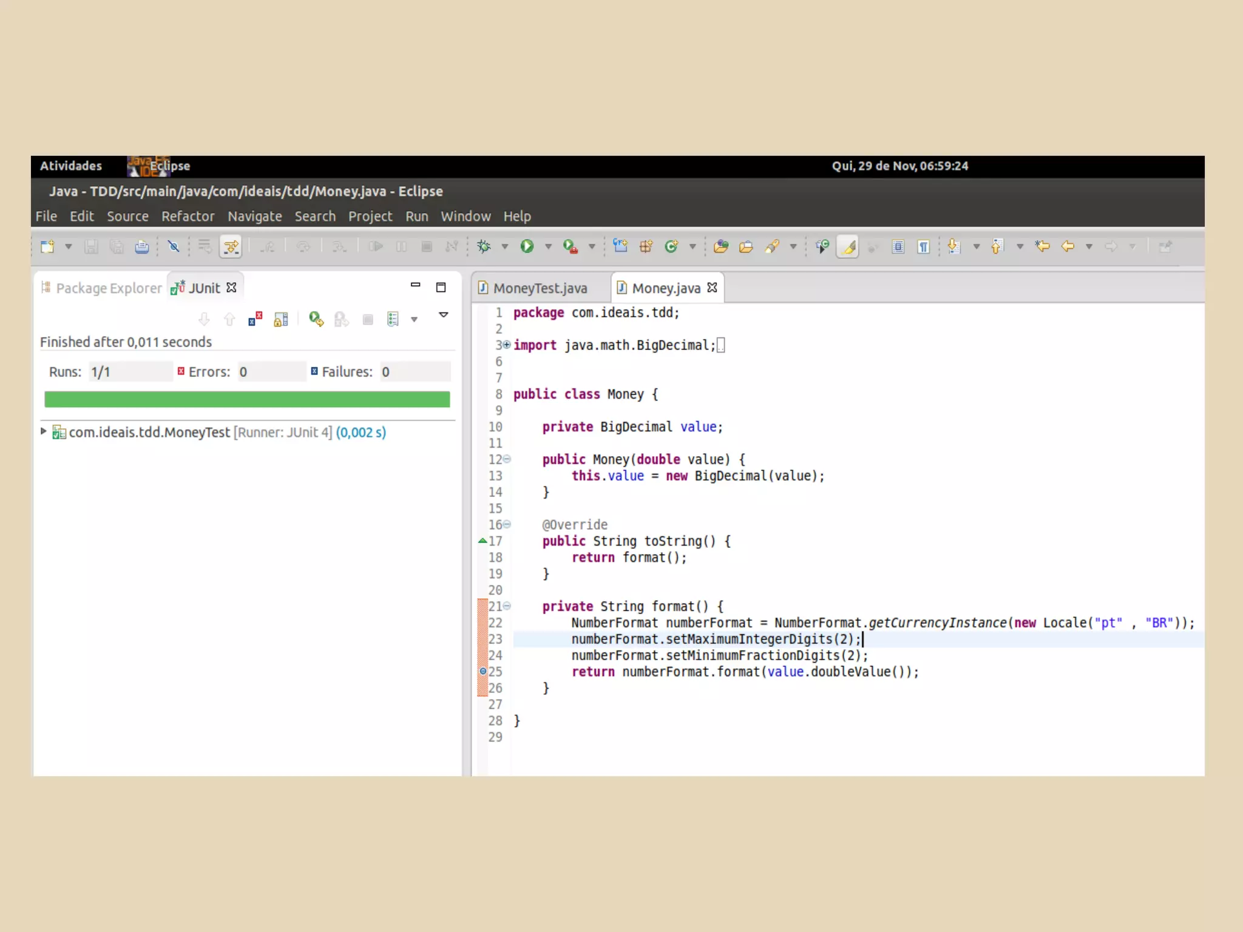Switch to MoneyTest.java editor tab
Viewport: 1243px width, 932px height.
pos(540,288)
